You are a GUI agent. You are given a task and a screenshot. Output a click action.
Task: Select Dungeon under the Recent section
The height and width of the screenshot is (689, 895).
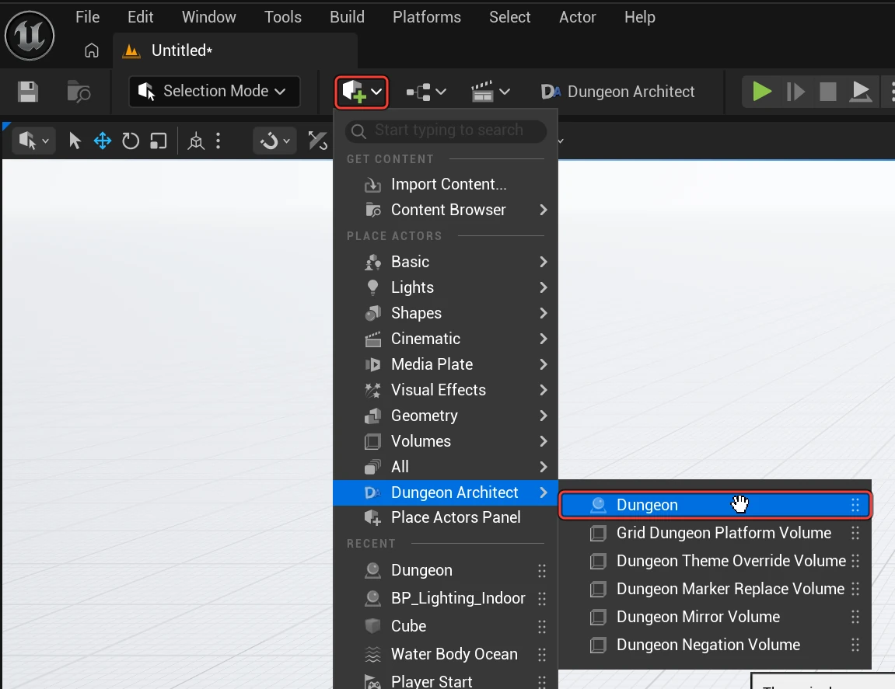pyautogui.click(x=446, y=570)
